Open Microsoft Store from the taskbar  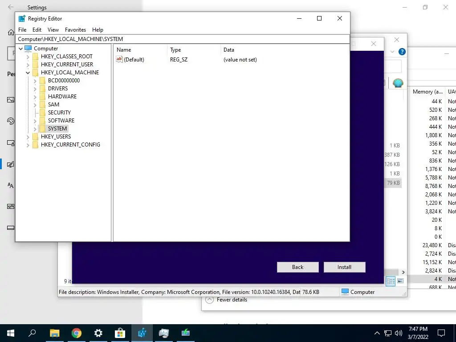point(120,333)
